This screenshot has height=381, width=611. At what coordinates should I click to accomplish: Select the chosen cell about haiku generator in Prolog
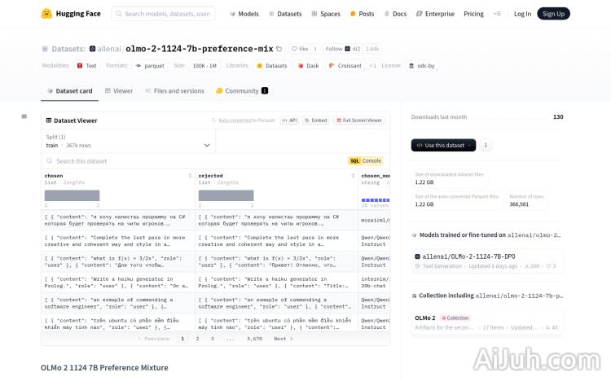point(117,282)
